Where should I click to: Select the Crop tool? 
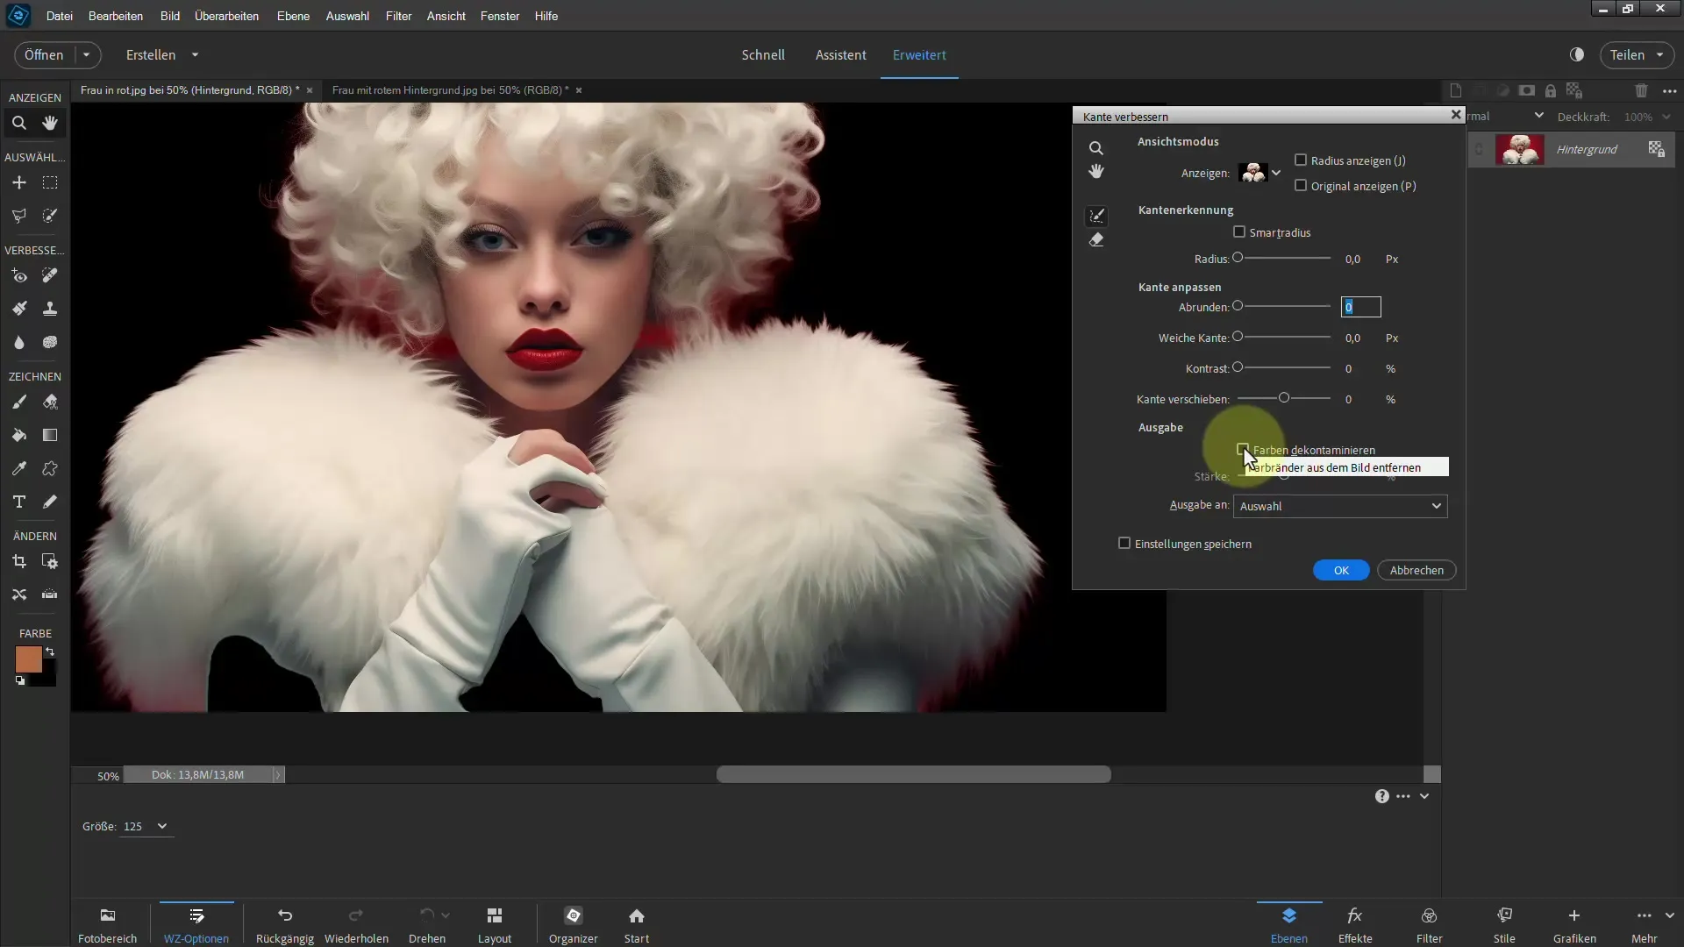click(x=19, y=562)
